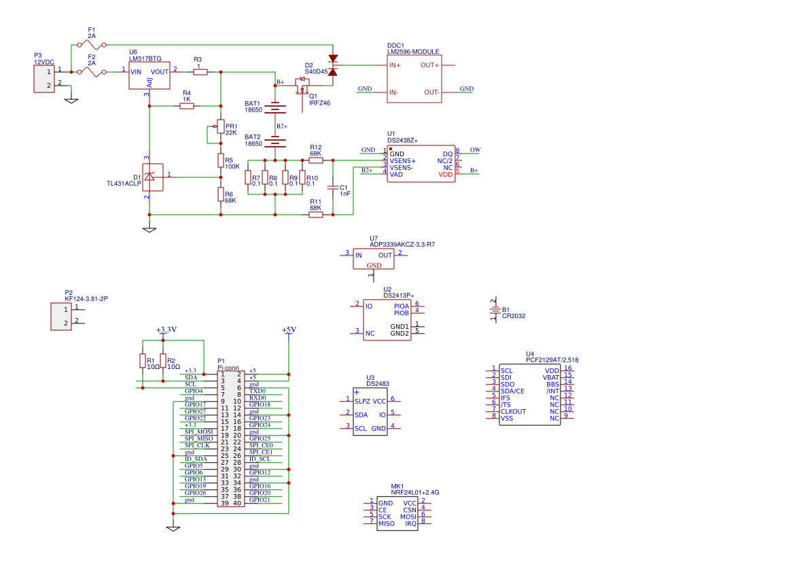Select the B1 CR2032 coin cell symbol
This screenshot has width=795, height=562.
click(495, 311)
